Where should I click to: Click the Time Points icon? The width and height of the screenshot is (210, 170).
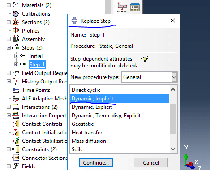pos(16,90)
